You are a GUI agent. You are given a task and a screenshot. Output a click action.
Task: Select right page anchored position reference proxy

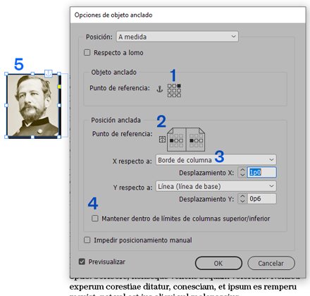(x=196, y=140)
